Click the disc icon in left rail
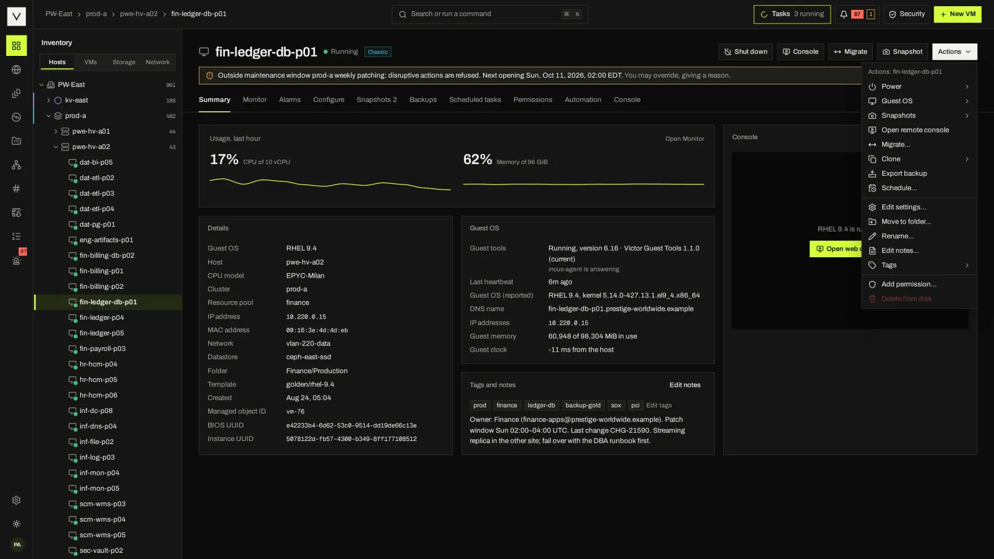994x559 pixels. pyautogui.click(x=16, y=117)
